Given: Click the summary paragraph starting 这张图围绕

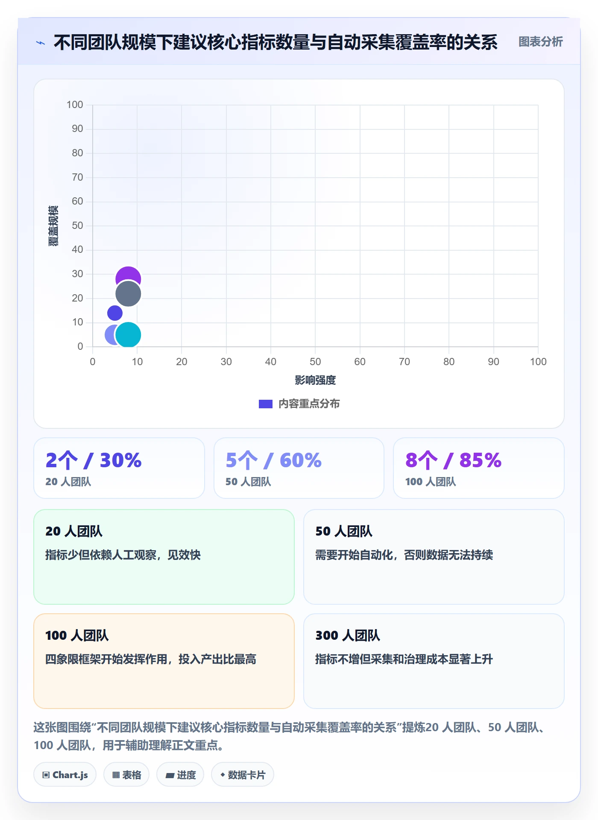Looking at the screenshot, I should click(x=290, y=736).
